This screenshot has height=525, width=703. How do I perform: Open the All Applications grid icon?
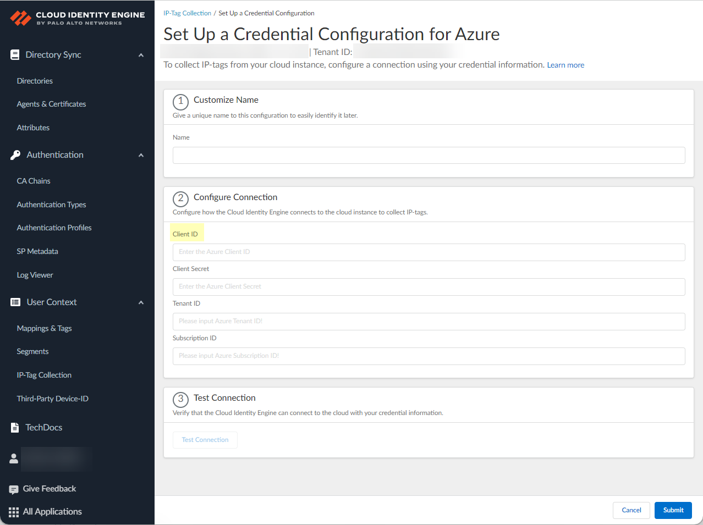[x=14, y=512]
